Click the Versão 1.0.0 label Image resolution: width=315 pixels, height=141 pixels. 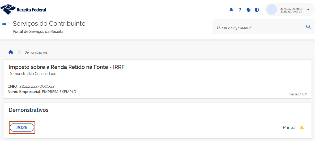click(298, 94)
